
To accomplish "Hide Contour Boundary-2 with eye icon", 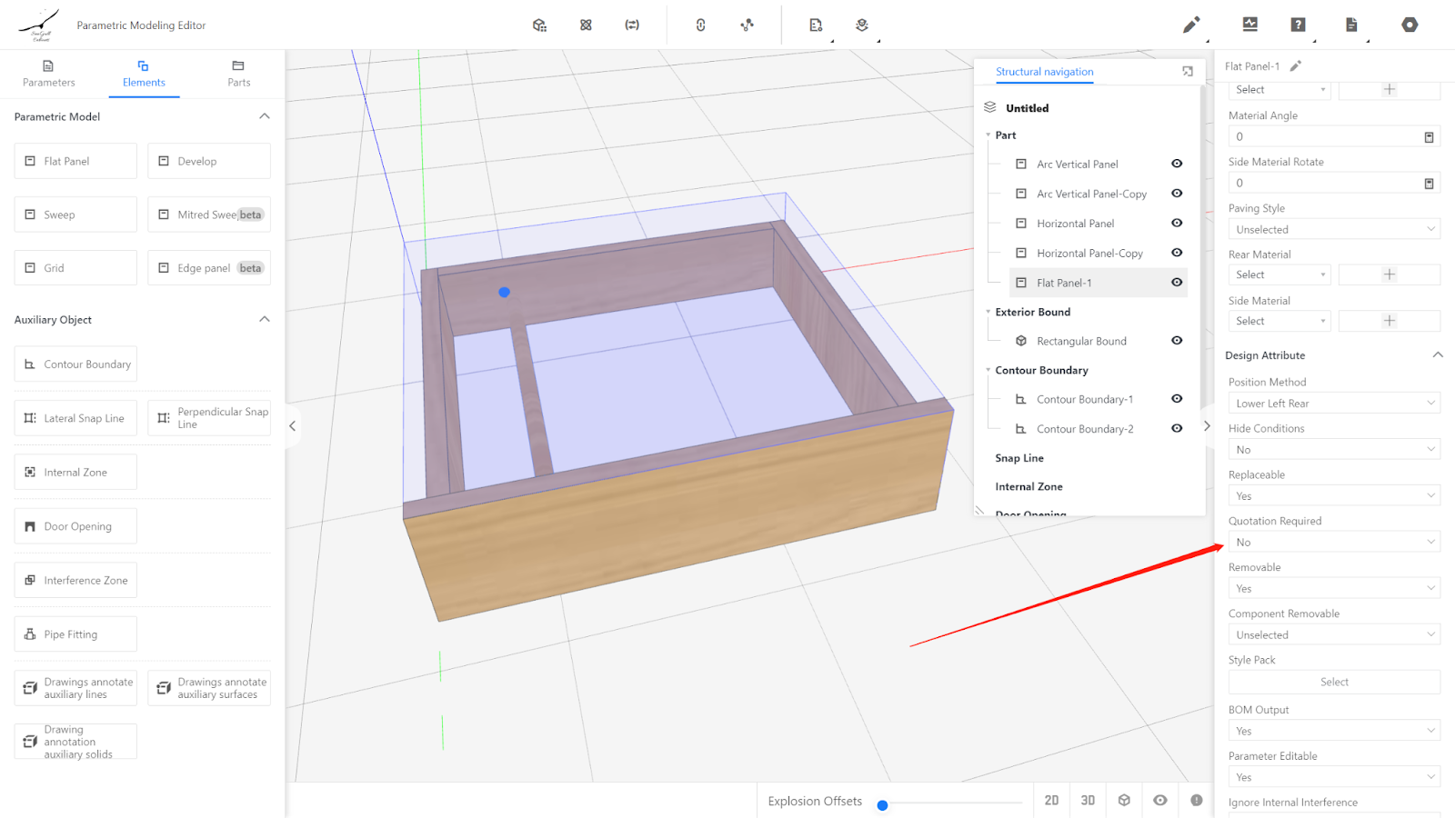I will 1177,428.
